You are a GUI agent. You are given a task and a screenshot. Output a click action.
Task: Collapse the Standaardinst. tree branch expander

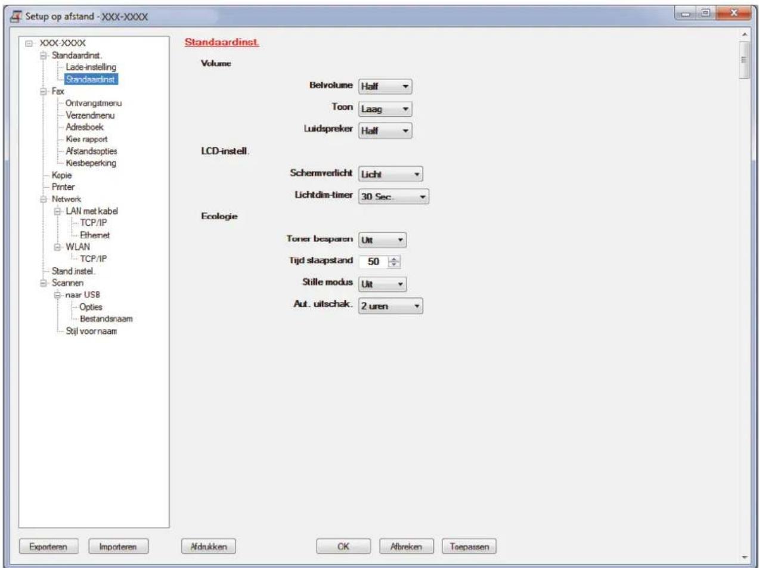click(44, 55)
